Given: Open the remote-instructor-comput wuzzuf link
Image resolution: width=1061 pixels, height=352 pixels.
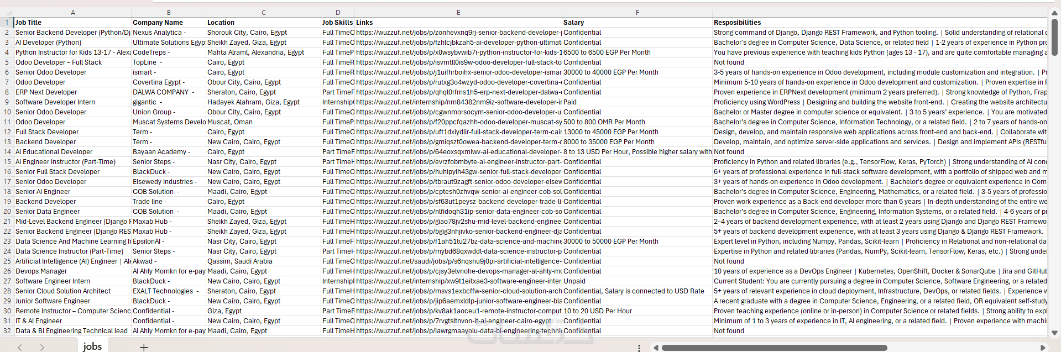Looking at the screenshot, I should 458,311.
